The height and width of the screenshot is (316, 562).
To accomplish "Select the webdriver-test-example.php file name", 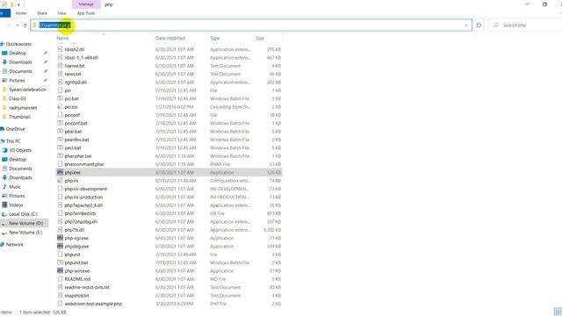I will [93, 304].
